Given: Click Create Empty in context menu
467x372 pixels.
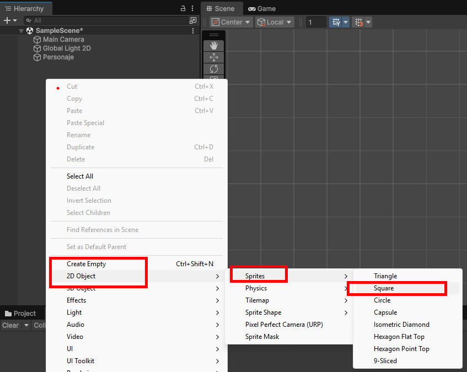Looking at the screenshot, I should tap(87, 264).
